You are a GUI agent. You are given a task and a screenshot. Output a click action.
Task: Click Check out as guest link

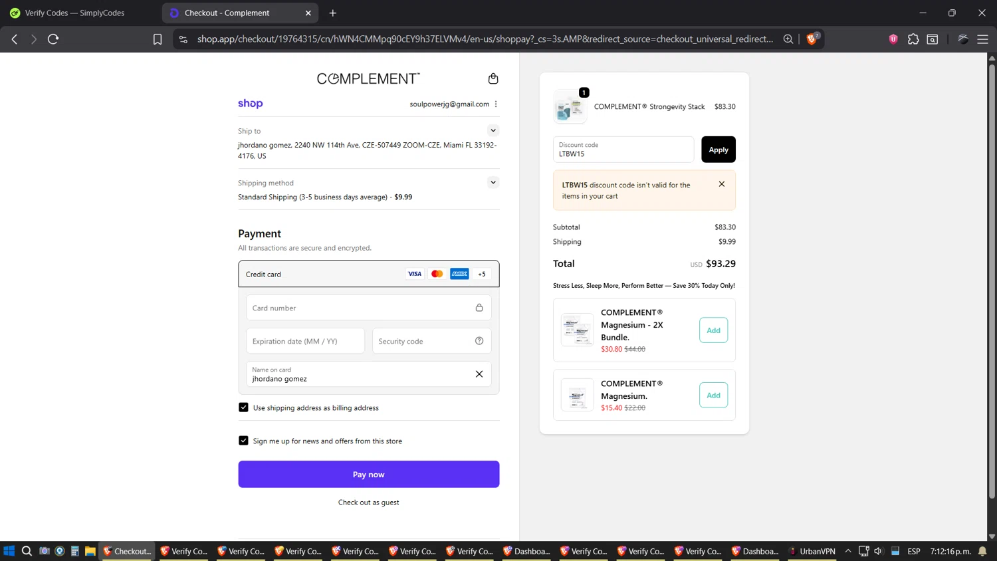coord(368,503)
